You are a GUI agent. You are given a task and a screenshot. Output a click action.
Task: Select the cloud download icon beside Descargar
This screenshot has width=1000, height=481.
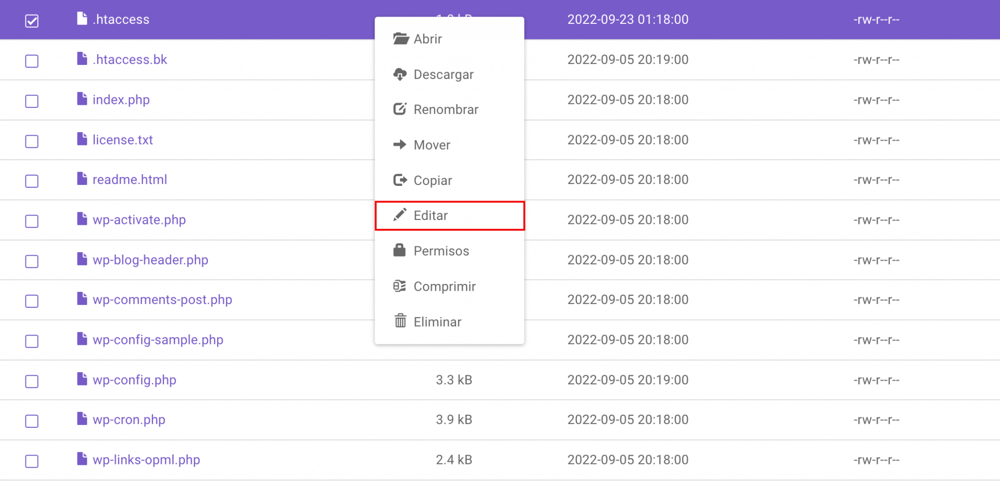pos(400,74)
